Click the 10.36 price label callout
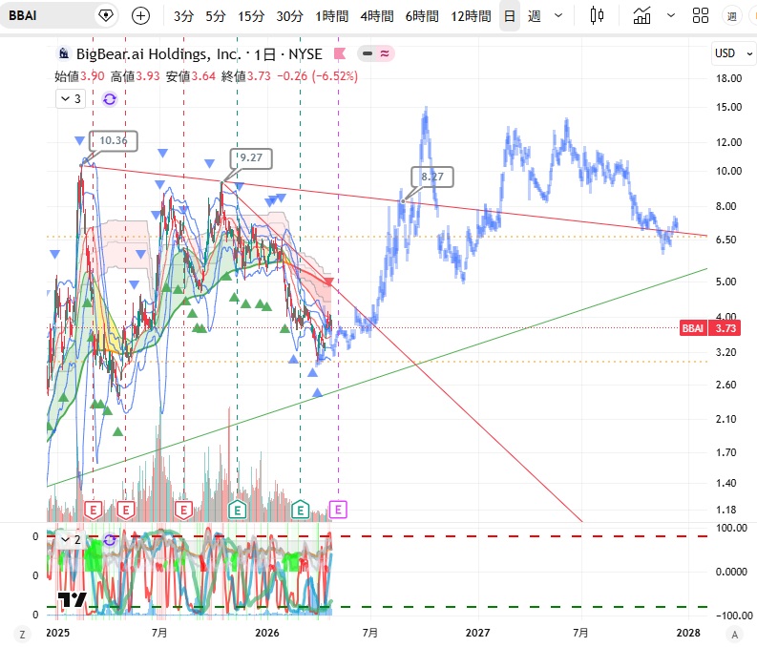This screenshot has width=757, height=647. pyautogui.click(x=114, y=141)
